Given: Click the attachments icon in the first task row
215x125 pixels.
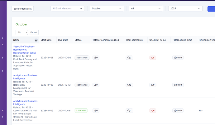Looking at the screenshot, I should [x=96, y=58].
